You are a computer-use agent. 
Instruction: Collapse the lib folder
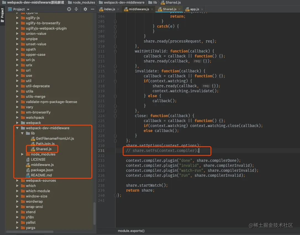[x=22, y=133]
